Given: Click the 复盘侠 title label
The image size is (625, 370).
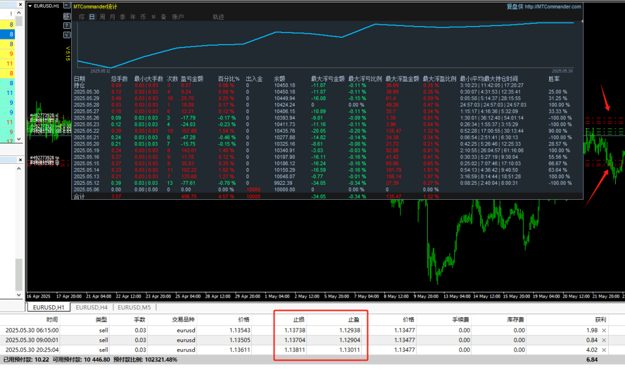Looking at the screenshot, I should point(514,6).
